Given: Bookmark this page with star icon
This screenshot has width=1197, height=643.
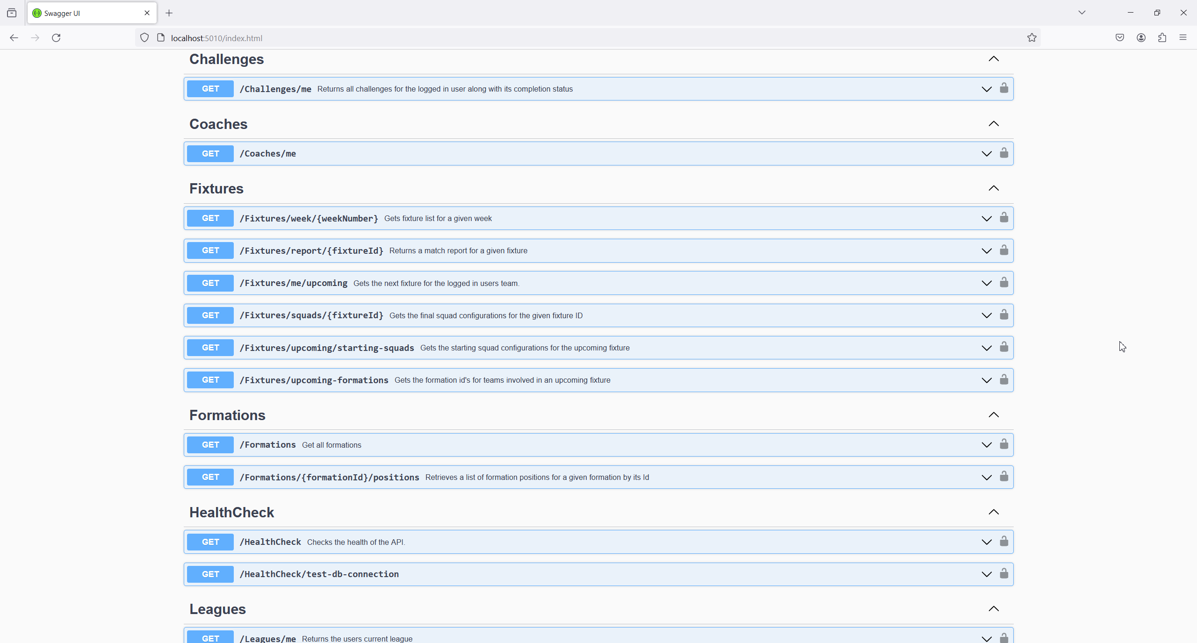Looking at the screenshot, I should [1032, 38].
